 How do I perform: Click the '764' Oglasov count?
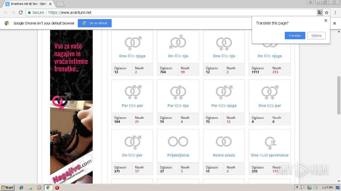pyautogui.click(x=163, y=72)
